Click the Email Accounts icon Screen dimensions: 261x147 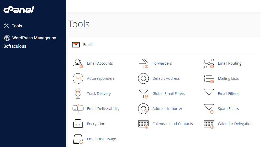coord(77,63)
